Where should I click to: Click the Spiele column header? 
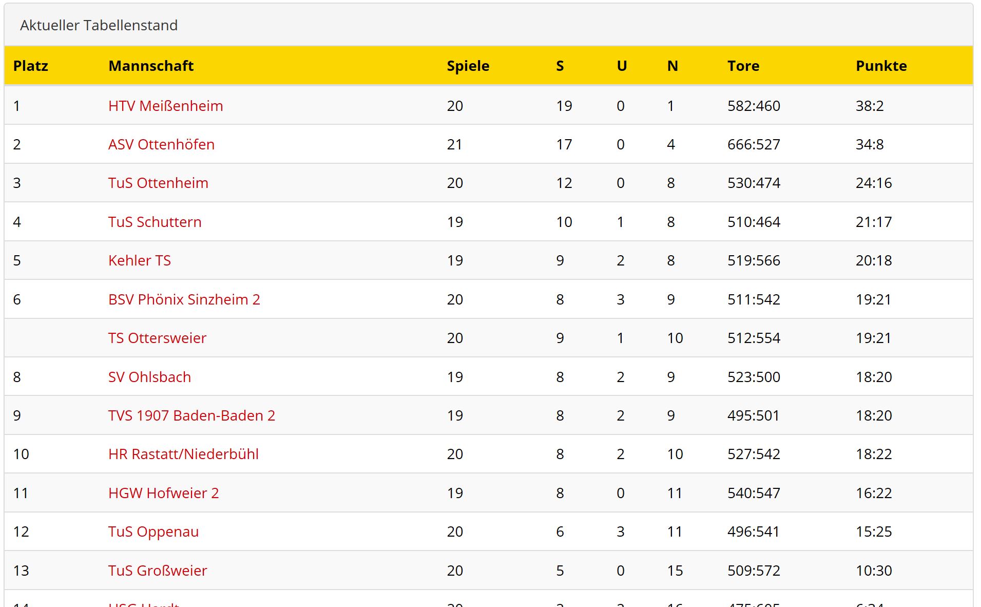coord(468,66)
